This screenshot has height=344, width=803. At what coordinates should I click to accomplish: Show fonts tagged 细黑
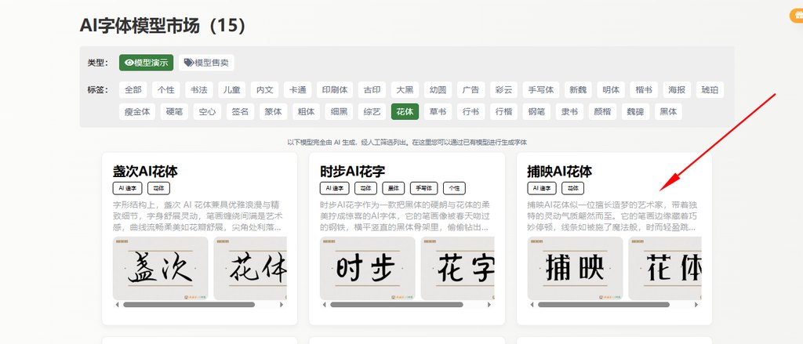pyautogui.click(x=339, y=111)
